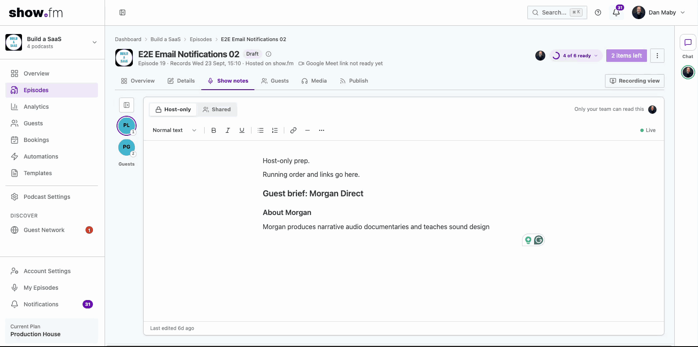Select the PG guest avatar
Image resolution: width=698 pixels, height=347 pixels.
(x=127, y=147)
